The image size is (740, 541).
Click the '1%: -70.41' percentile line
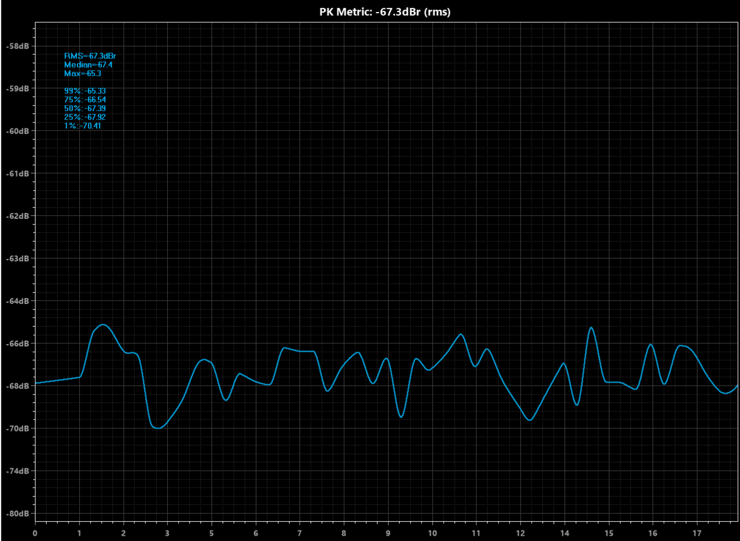click(x=82, y=126)
